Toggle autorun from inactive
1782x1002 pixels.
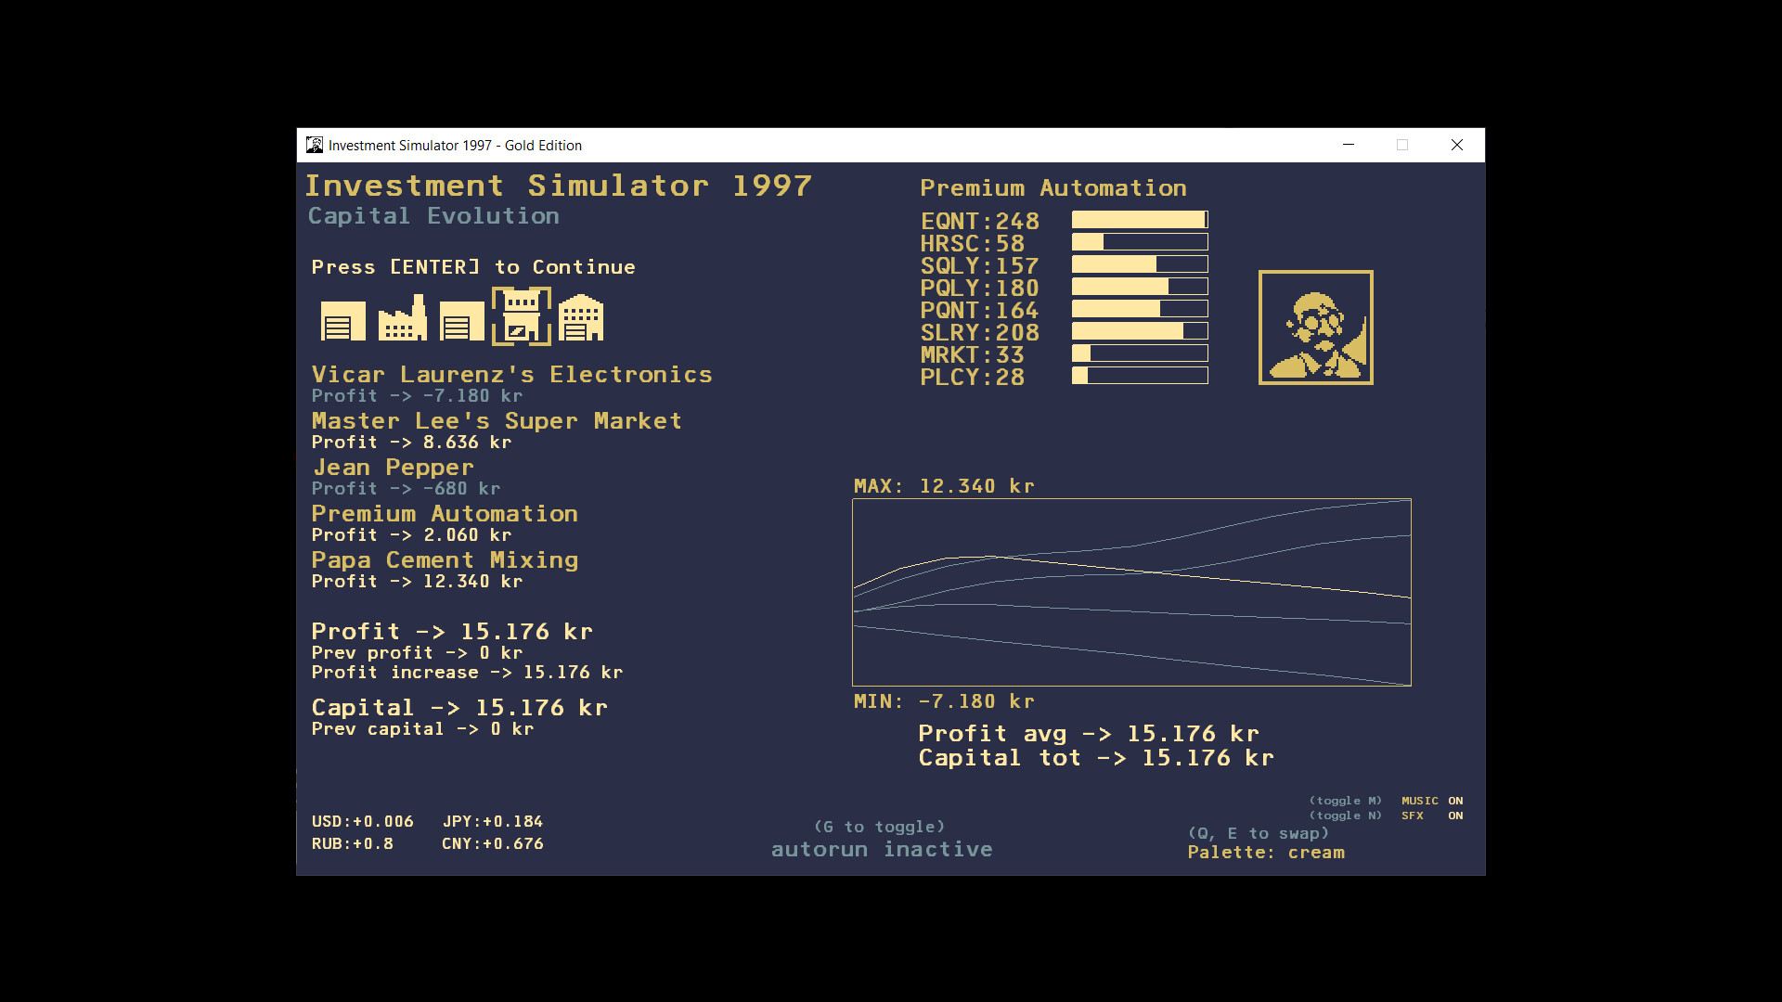(x=881, y=849)
